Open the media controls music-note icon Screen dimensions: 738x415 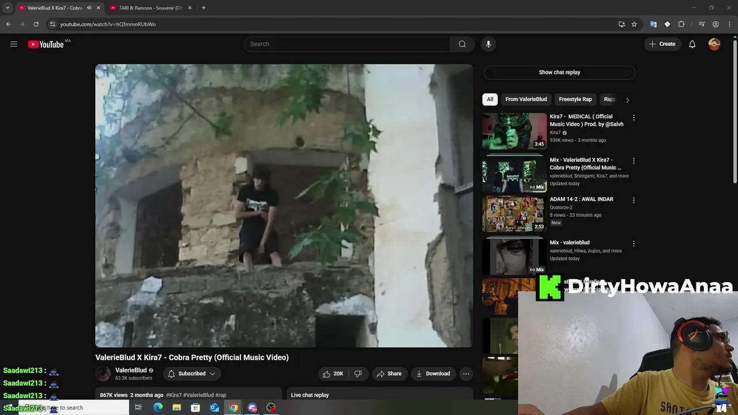point(702,24)
